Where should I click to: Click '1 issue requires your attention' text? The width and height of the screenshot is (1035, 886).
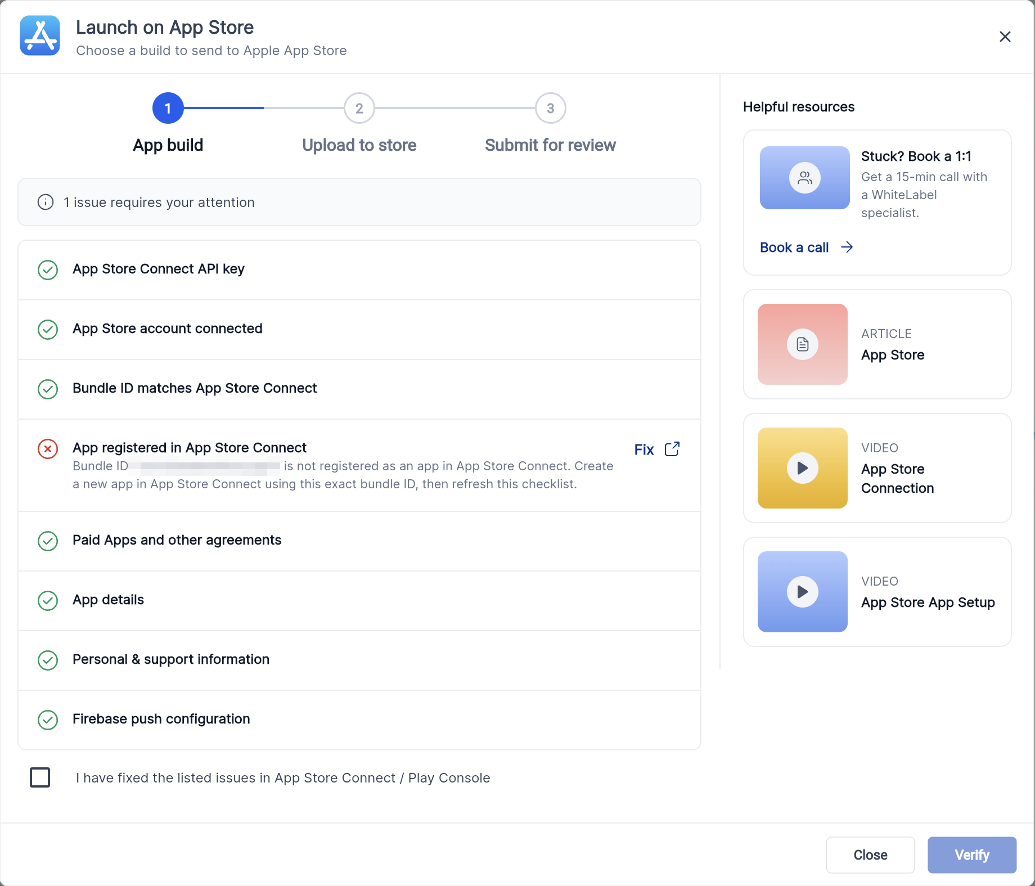[x=159, y=203]
